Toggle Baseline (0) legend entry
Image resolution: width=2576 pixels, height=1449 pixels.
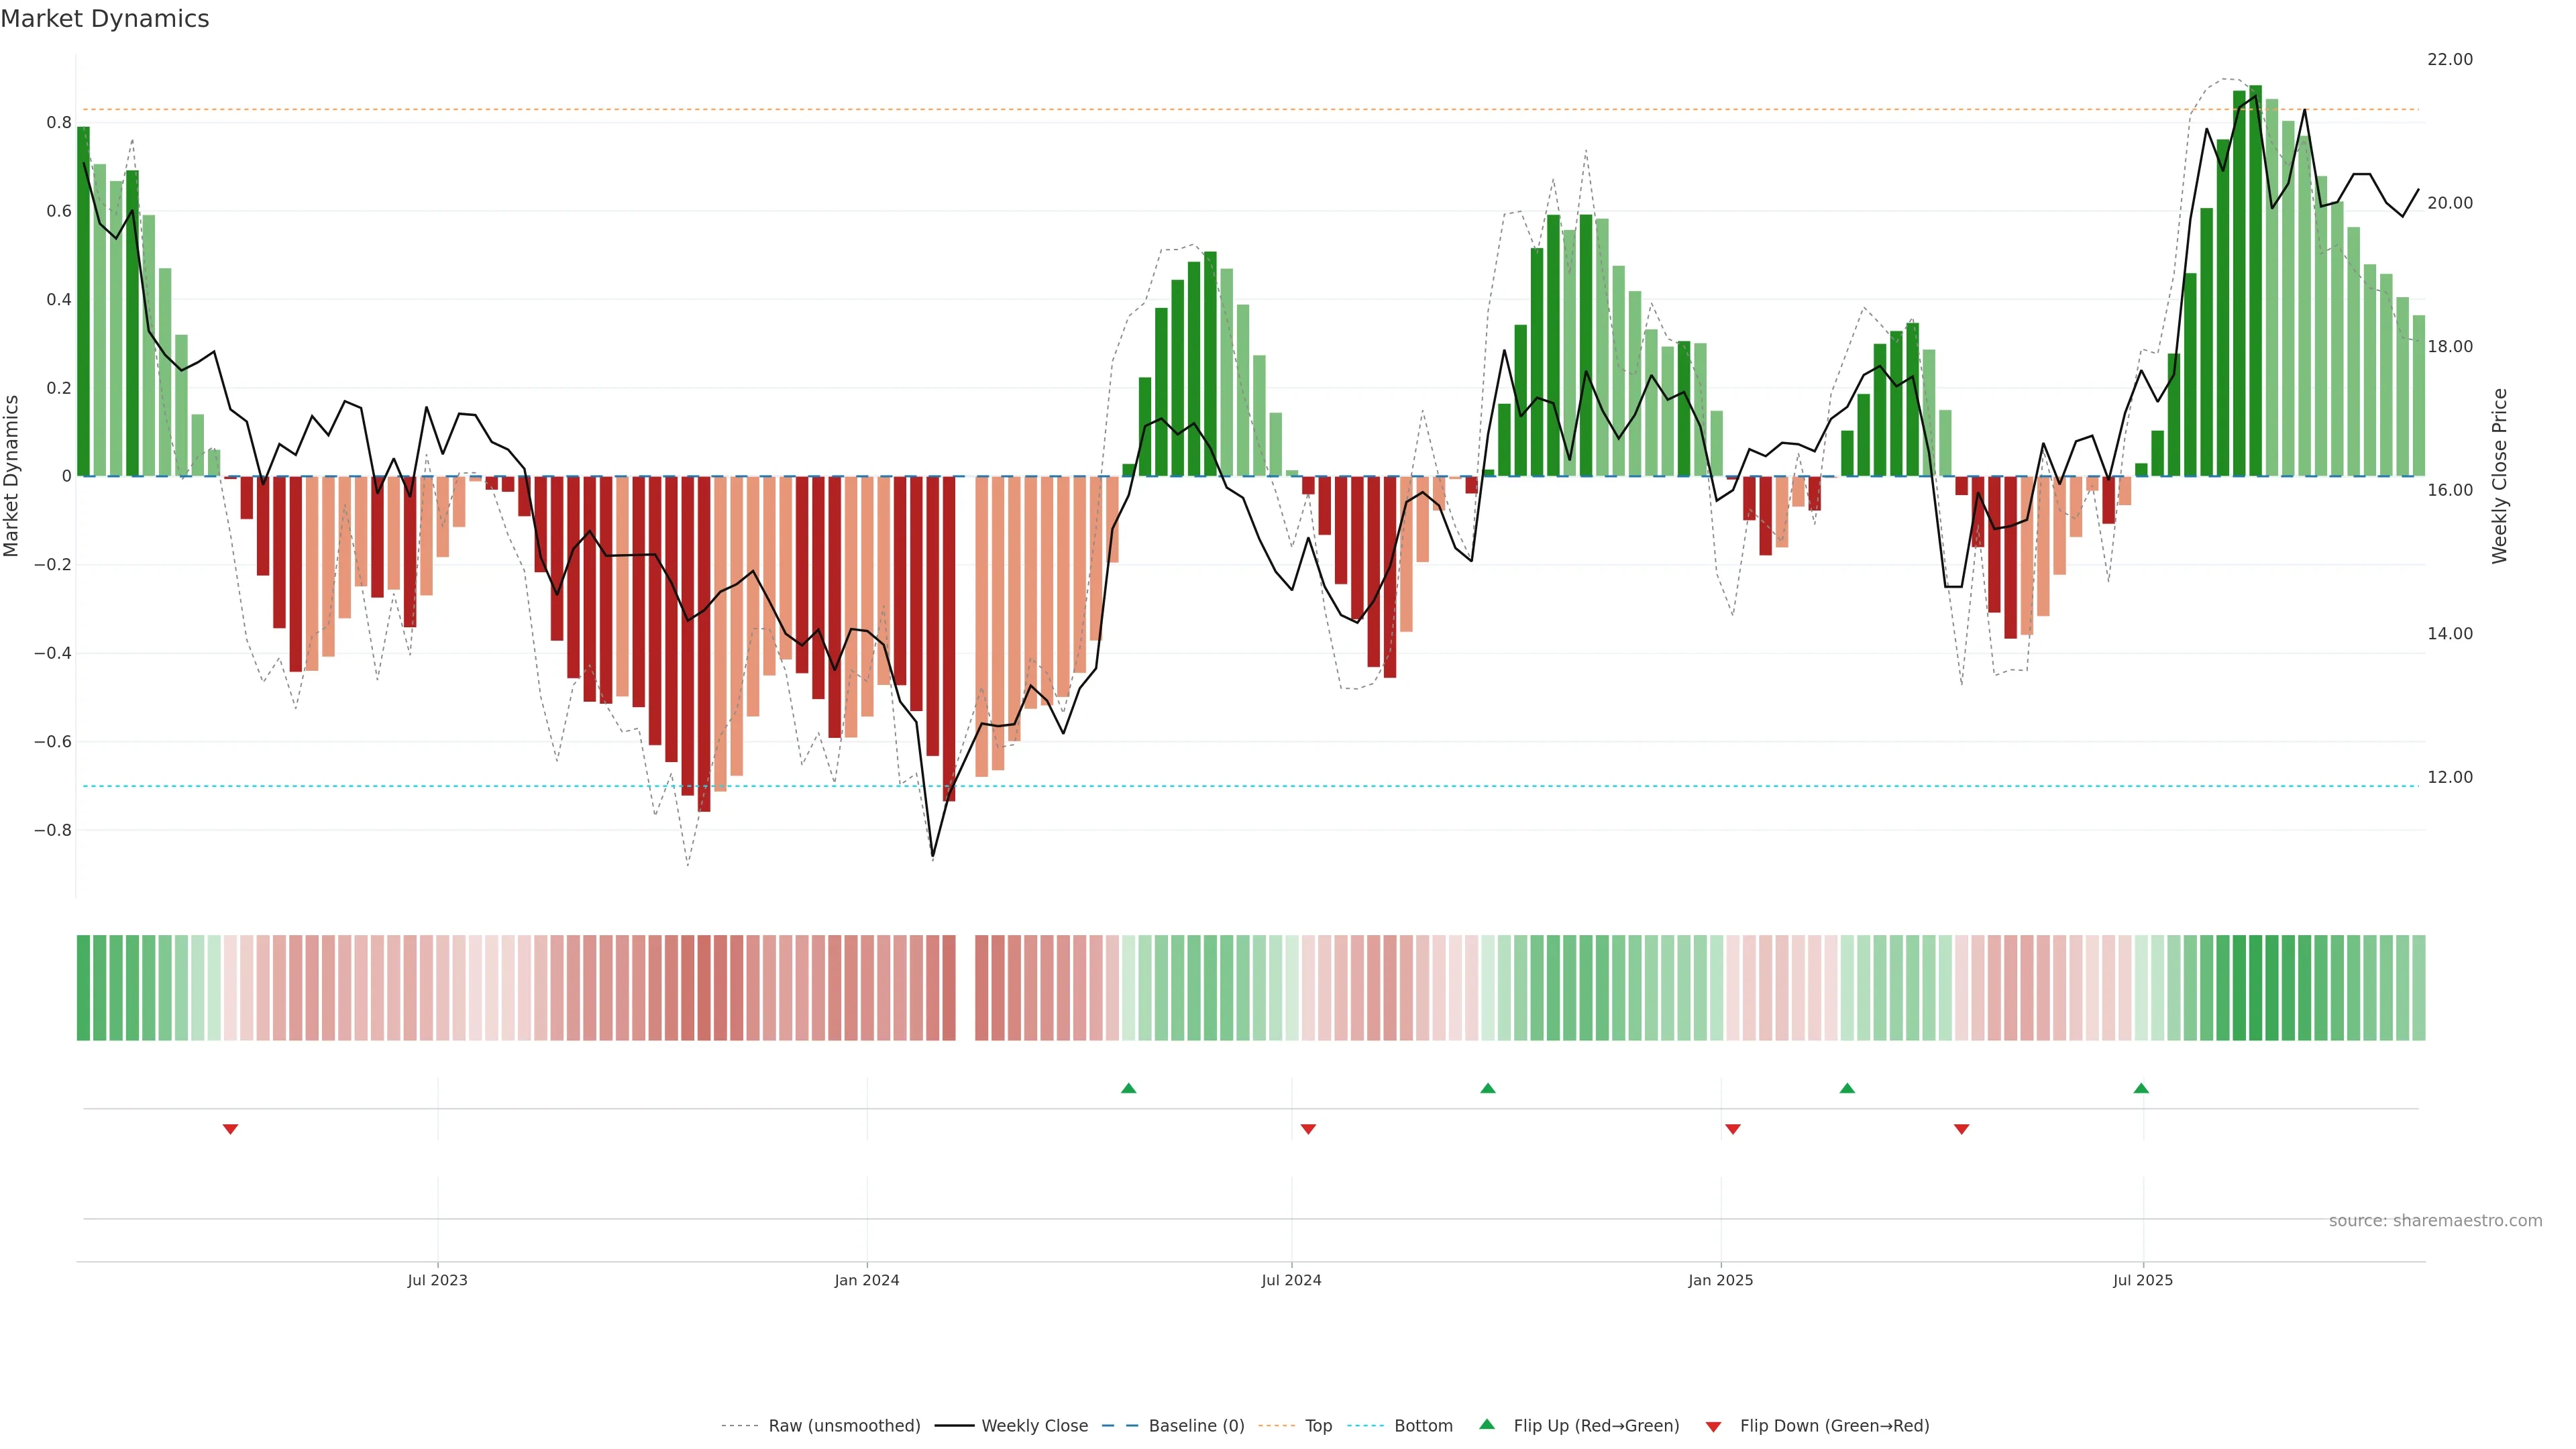[x=1196, y=1426]
